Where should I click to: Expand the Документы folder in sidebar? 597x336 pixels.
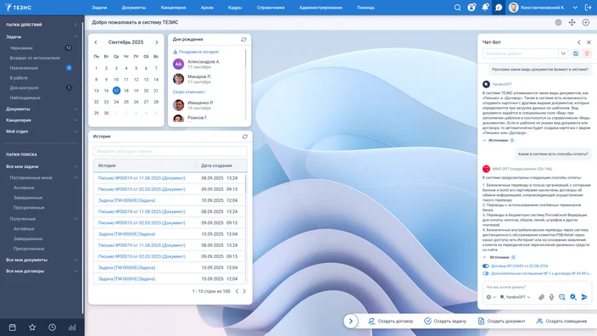tap(75, 109)
